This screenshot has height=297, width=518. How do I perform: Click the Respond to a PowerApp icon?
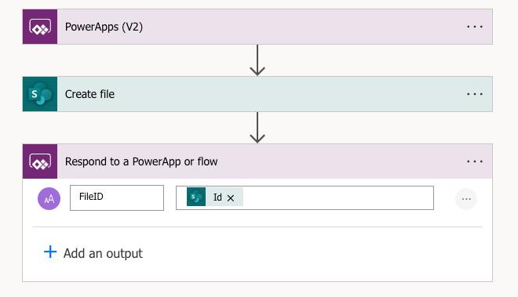(40, 161)
